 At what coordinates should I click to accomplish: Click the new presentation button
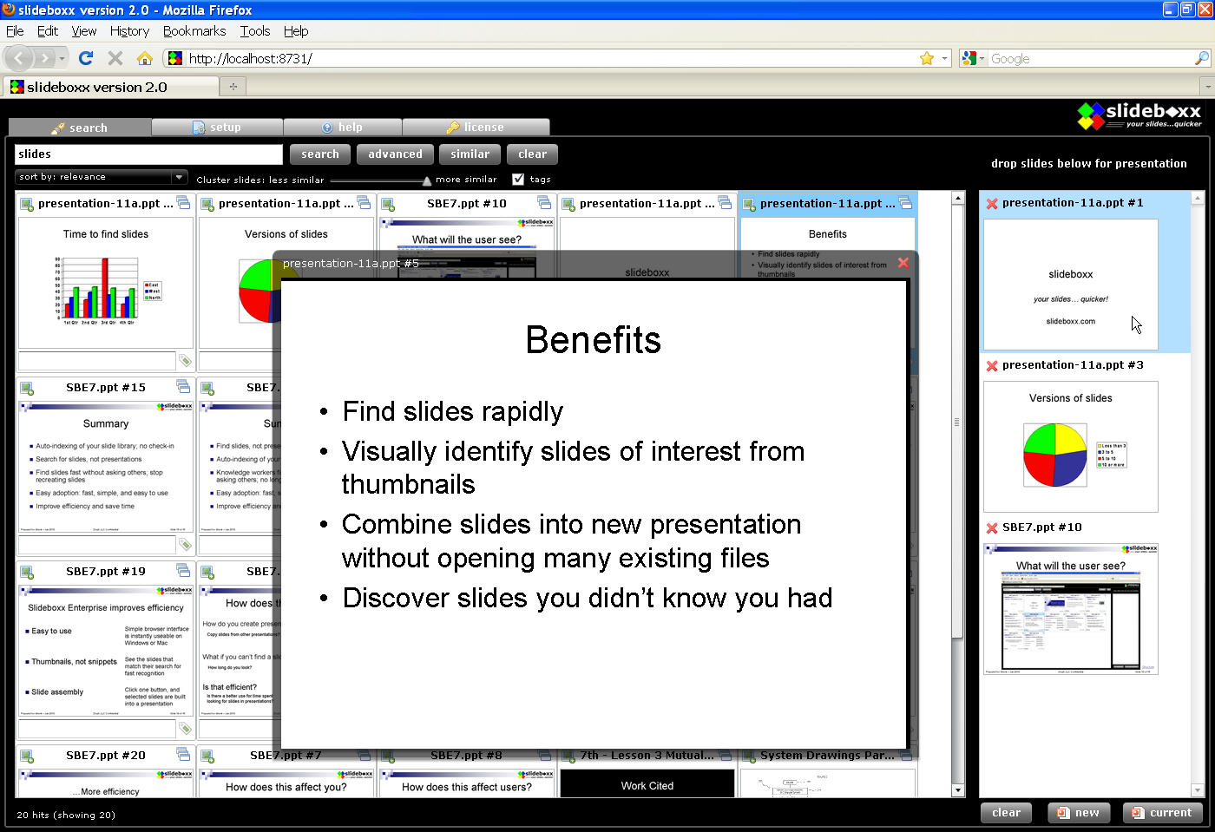click(1078, 813)
